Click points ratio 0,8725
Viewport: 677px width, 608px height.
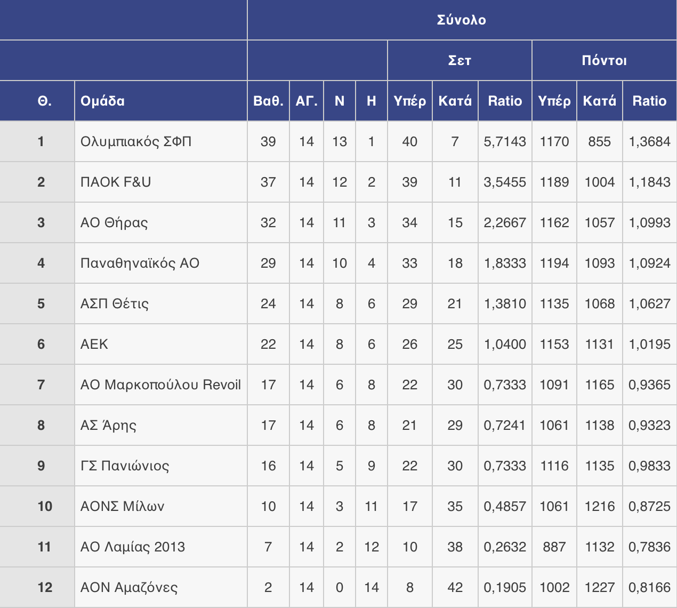[649, 506]
